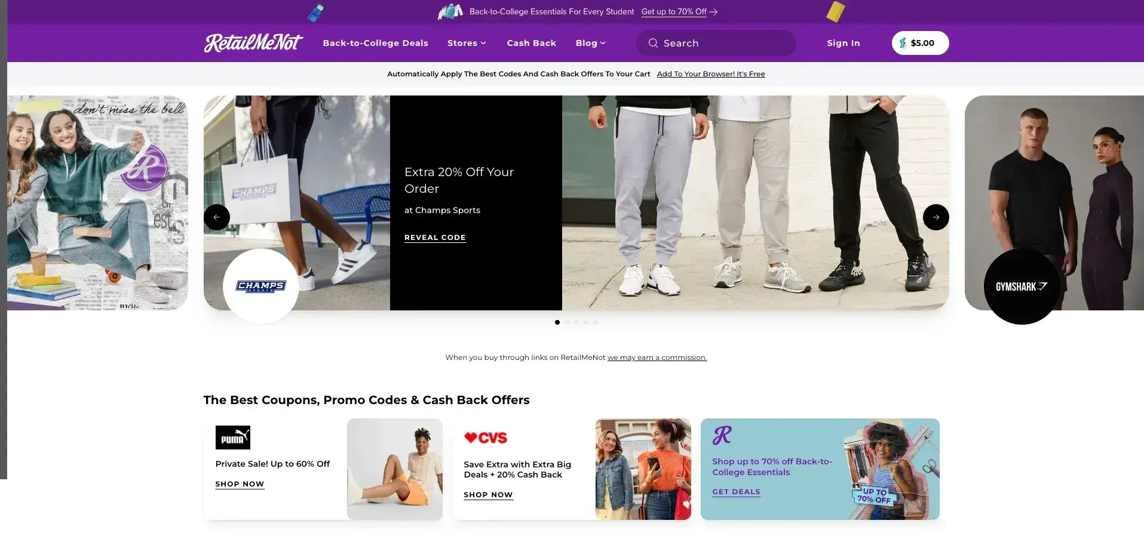Image resolution: width=1144 pixels, height=536 pixels.
Task: Click Save Extra with Extra Big Deals text
Action: pos(517,469)
